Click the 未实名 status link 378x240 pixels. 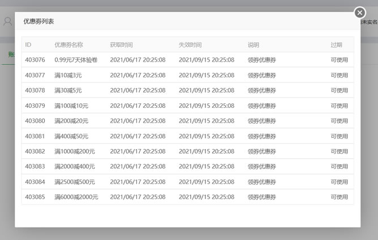[x=369, y=22]
